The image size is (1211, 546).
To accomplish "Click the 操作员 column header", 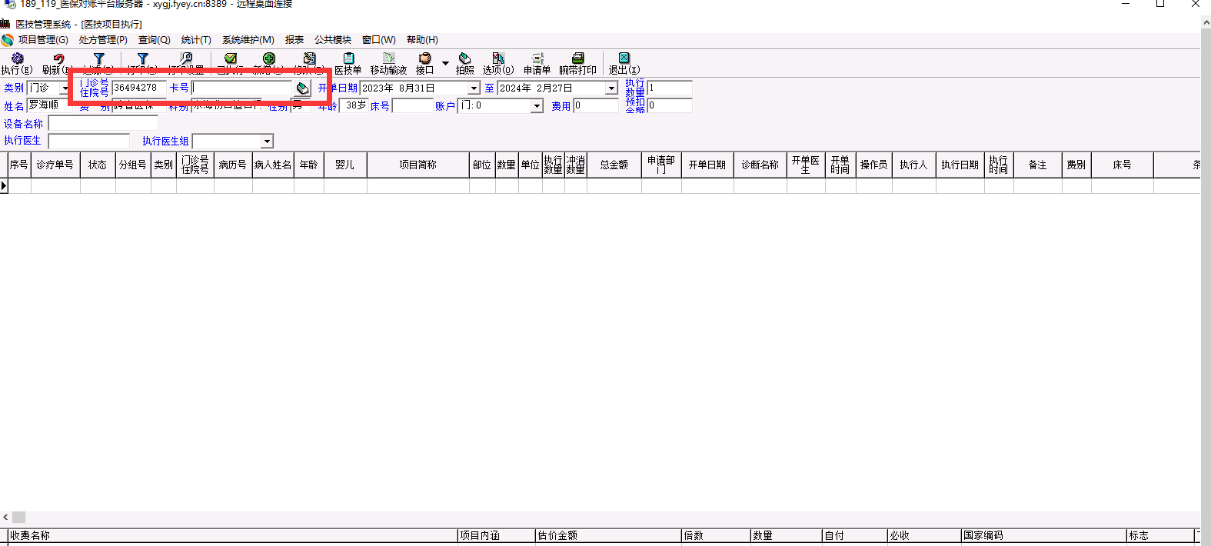I will tap(874, 165).
